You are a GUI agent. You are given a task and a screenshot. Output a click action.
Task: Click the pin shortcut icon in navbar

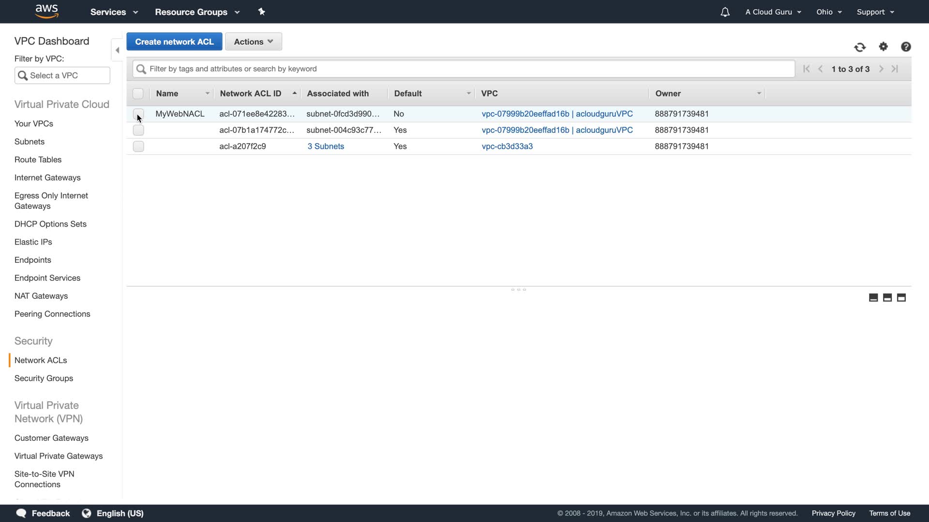tap(262, 12)
